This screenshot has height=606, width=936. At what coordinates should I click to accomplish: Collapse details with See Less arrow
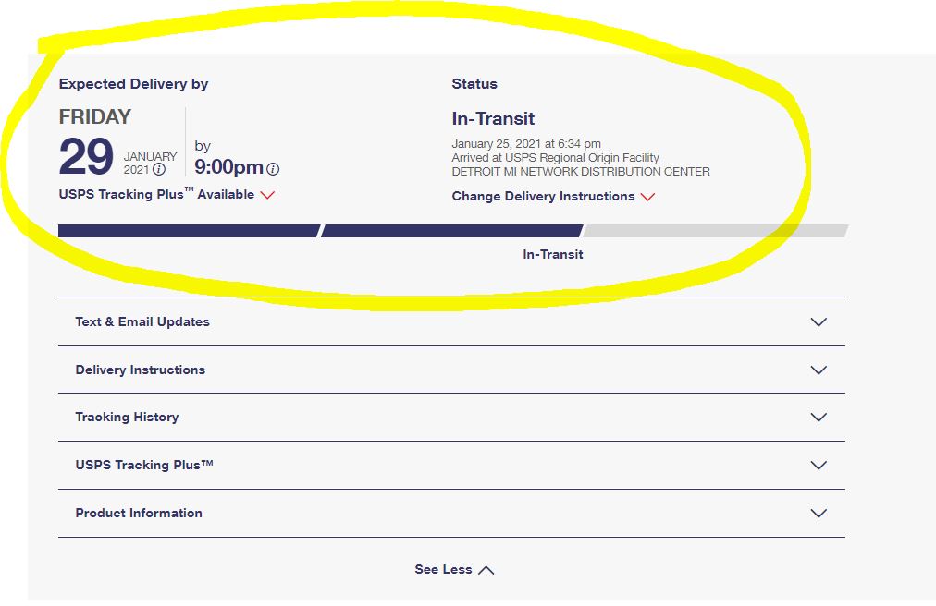486,570
